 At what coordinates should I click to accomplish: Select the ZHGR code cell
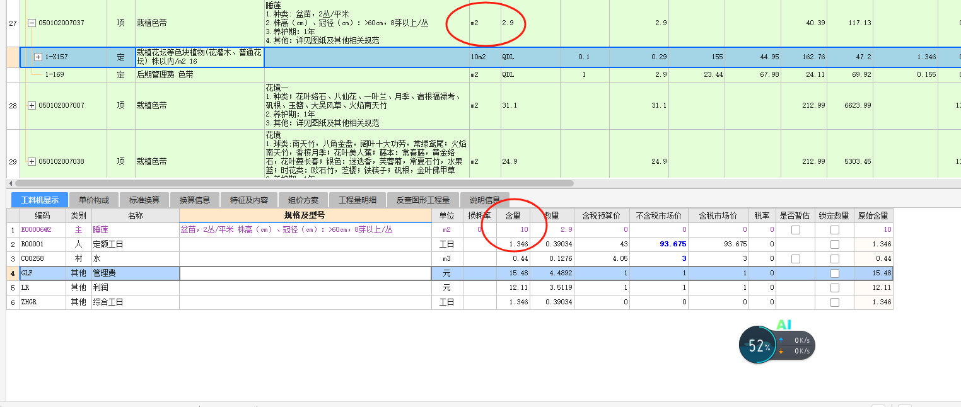[43, 302]
